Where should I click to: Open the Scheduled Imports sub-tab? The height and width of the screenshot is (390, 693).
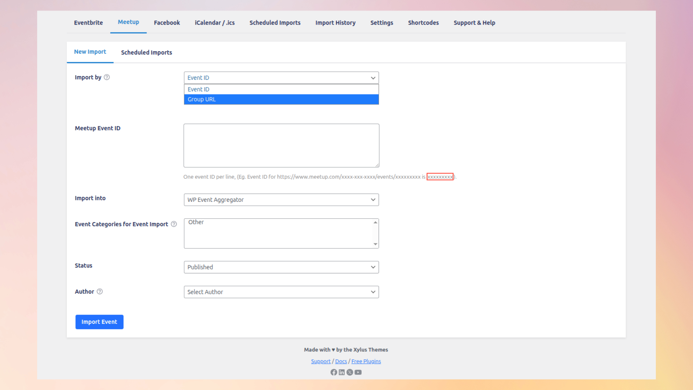click(147, 53)
